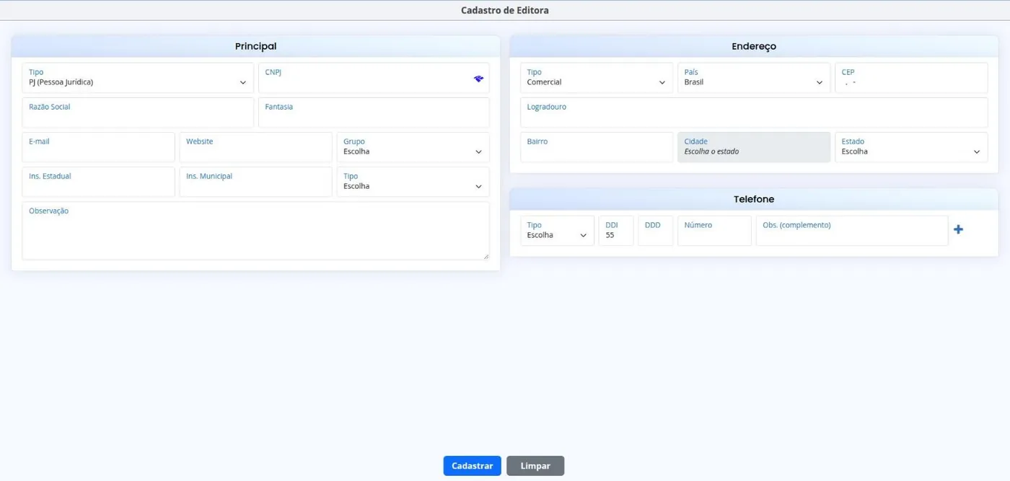Select the Bairro input field

click(597, 147)
